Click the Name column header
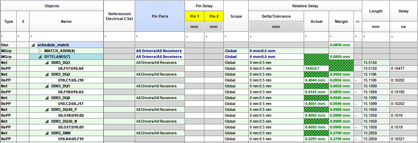418x143 pixels. click(x=66, y=21)
